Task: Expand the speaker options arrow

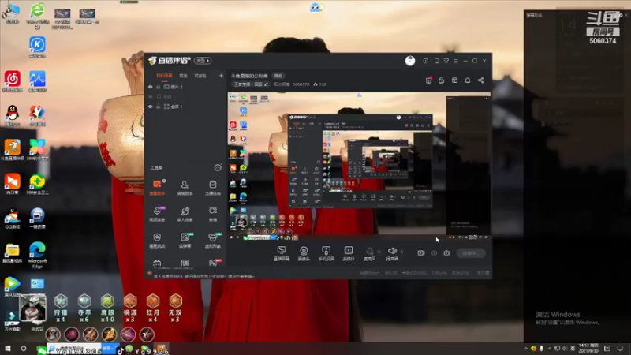Action: [x=401, y=252]
